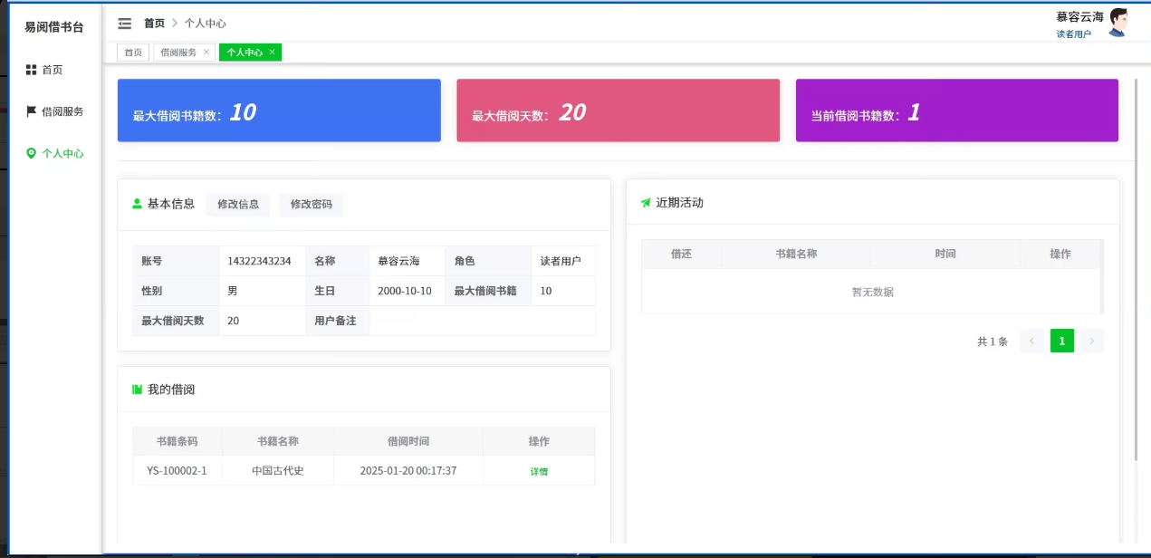This screenshot has width=1151, height=558.
Task: Click the 首页 breadcrumb link
Action: [154, 24]
